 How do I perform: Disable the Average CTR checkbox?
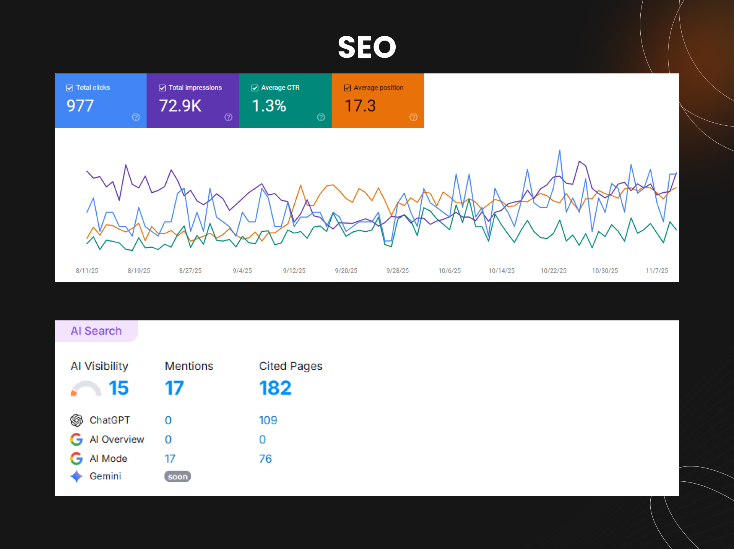(255, 88)
